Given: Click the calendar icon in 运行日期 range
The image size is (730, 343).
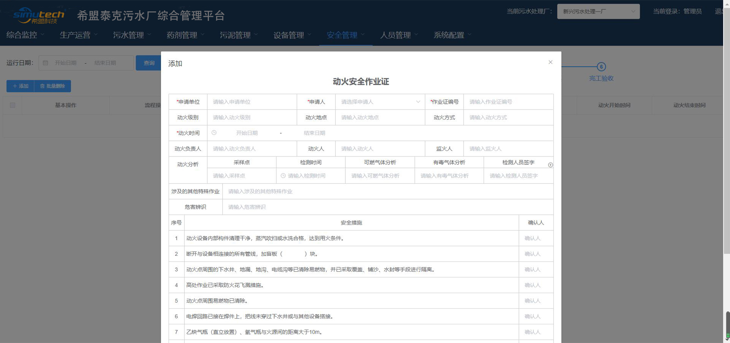Looking at the screenshot, I should tap(45, 63).
